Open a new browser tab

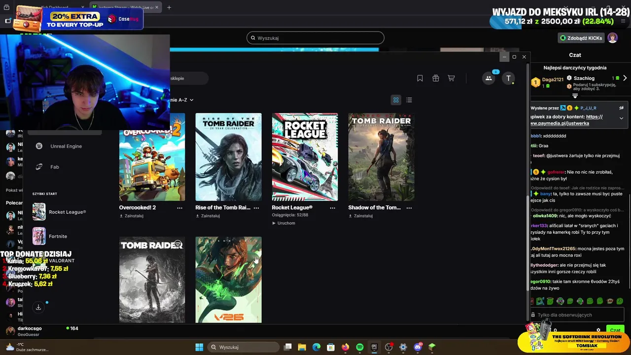(169, 7)
